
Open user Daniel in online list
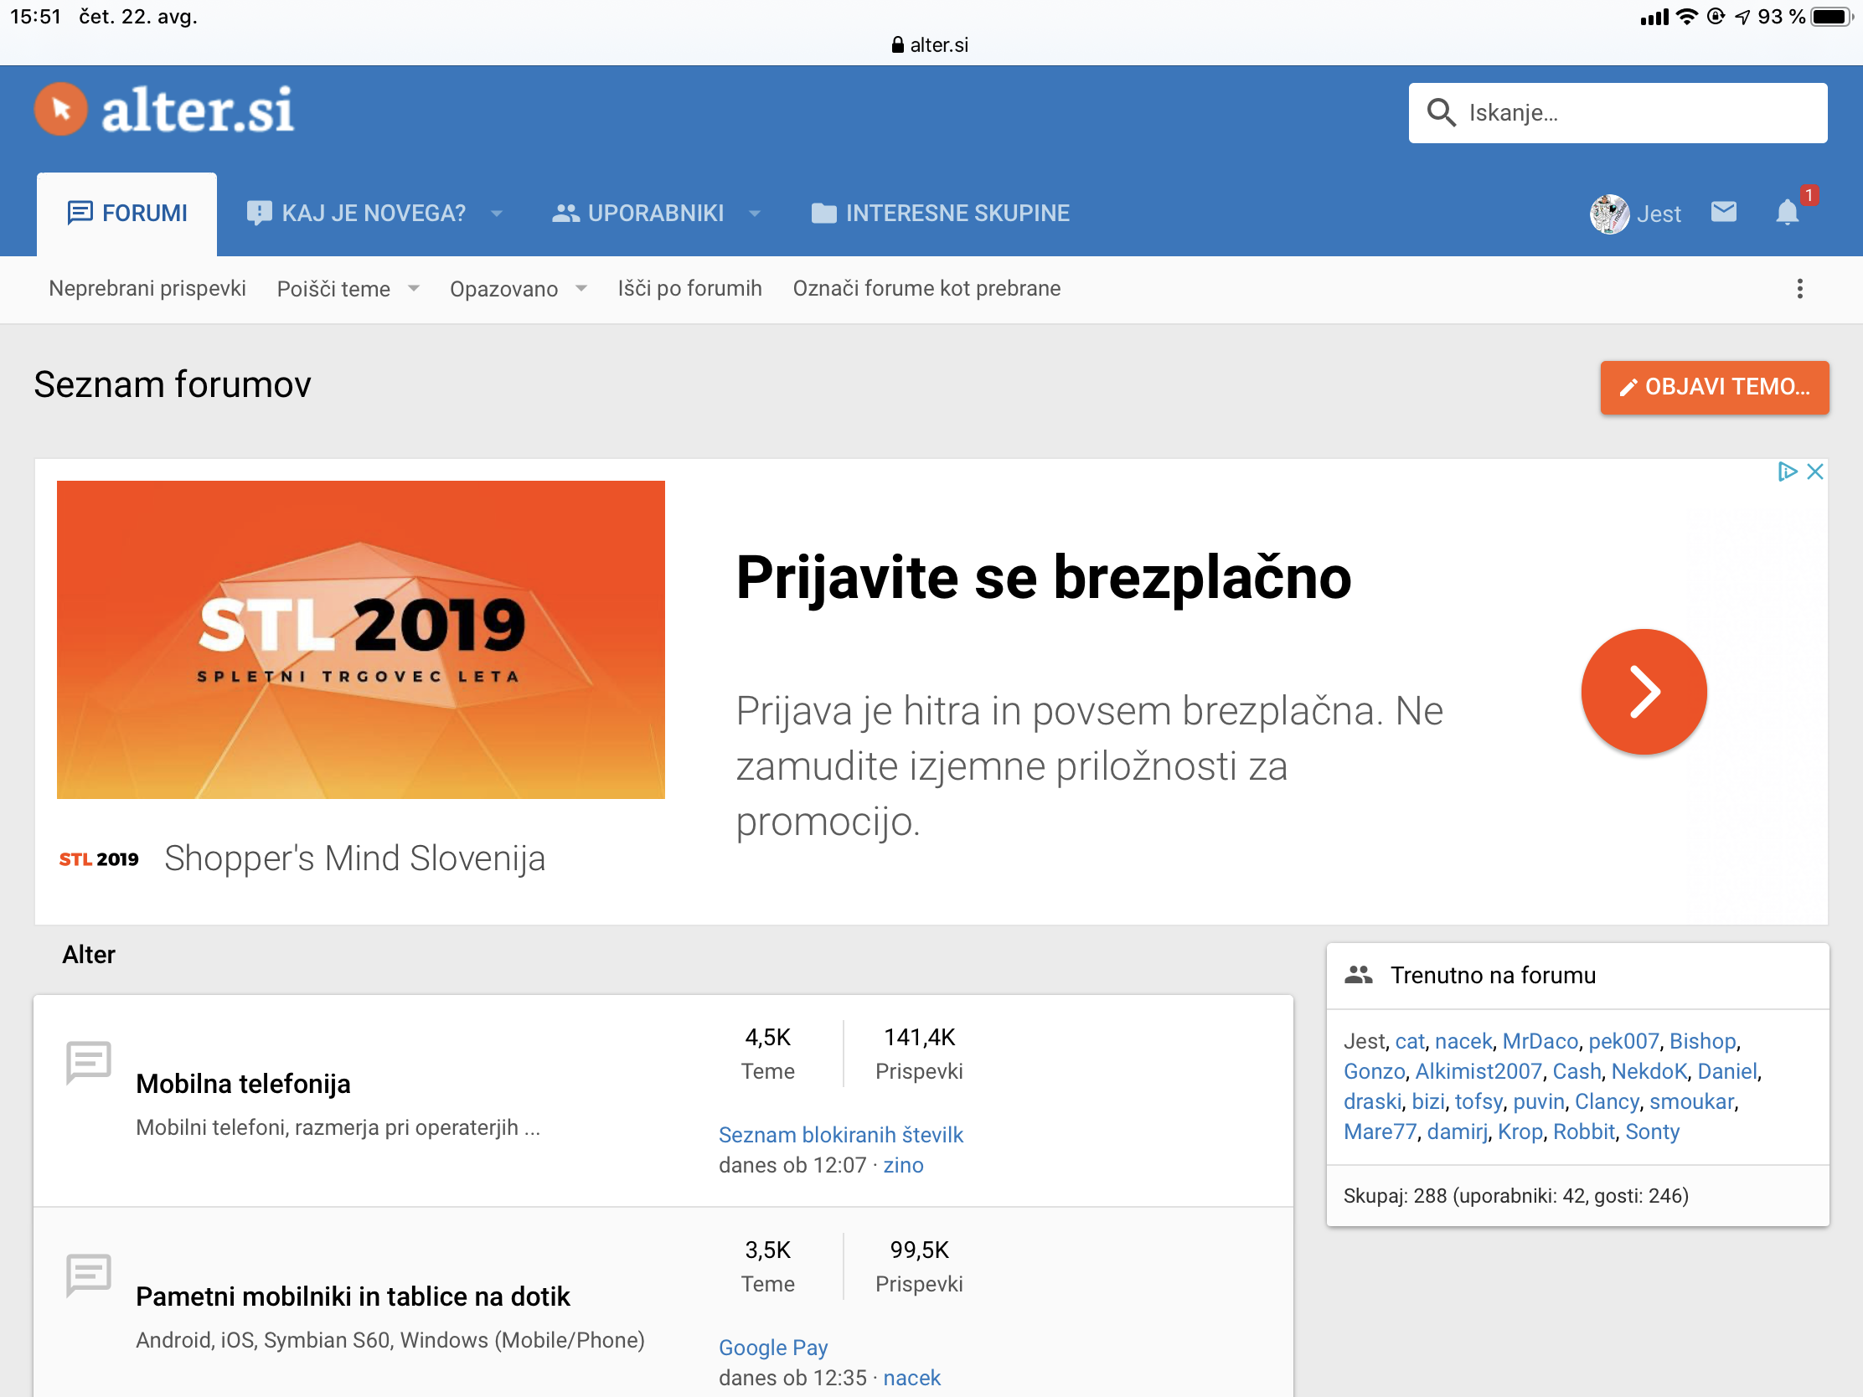tap(1727, 1072)
